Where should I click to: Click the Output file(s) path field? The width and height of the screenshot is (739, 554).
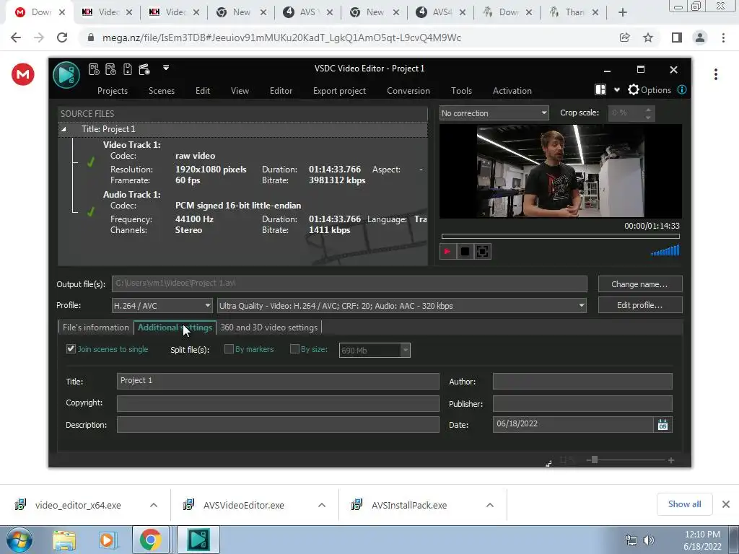(349, 283)
